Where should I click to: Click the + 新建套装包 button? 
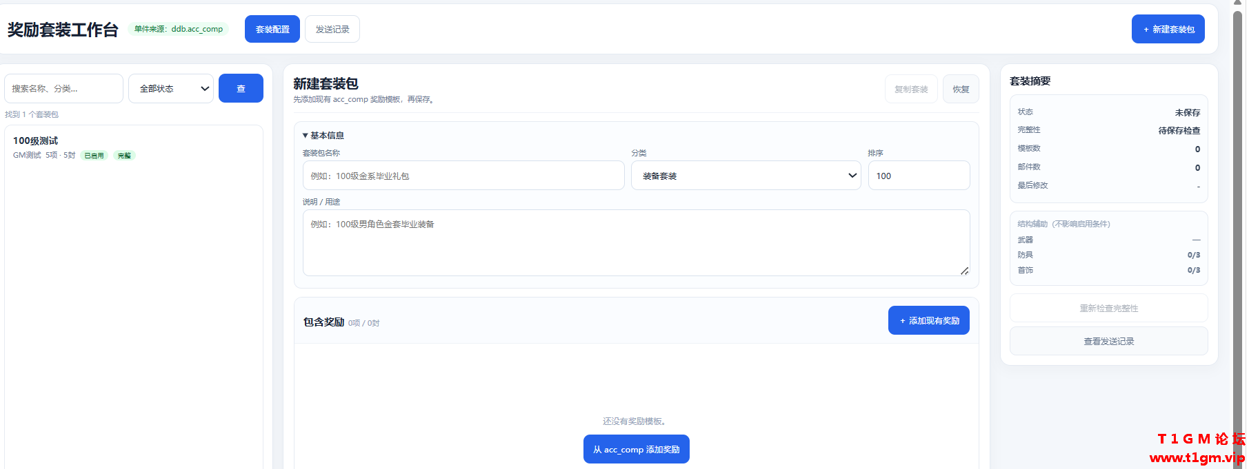(1168, 29)
